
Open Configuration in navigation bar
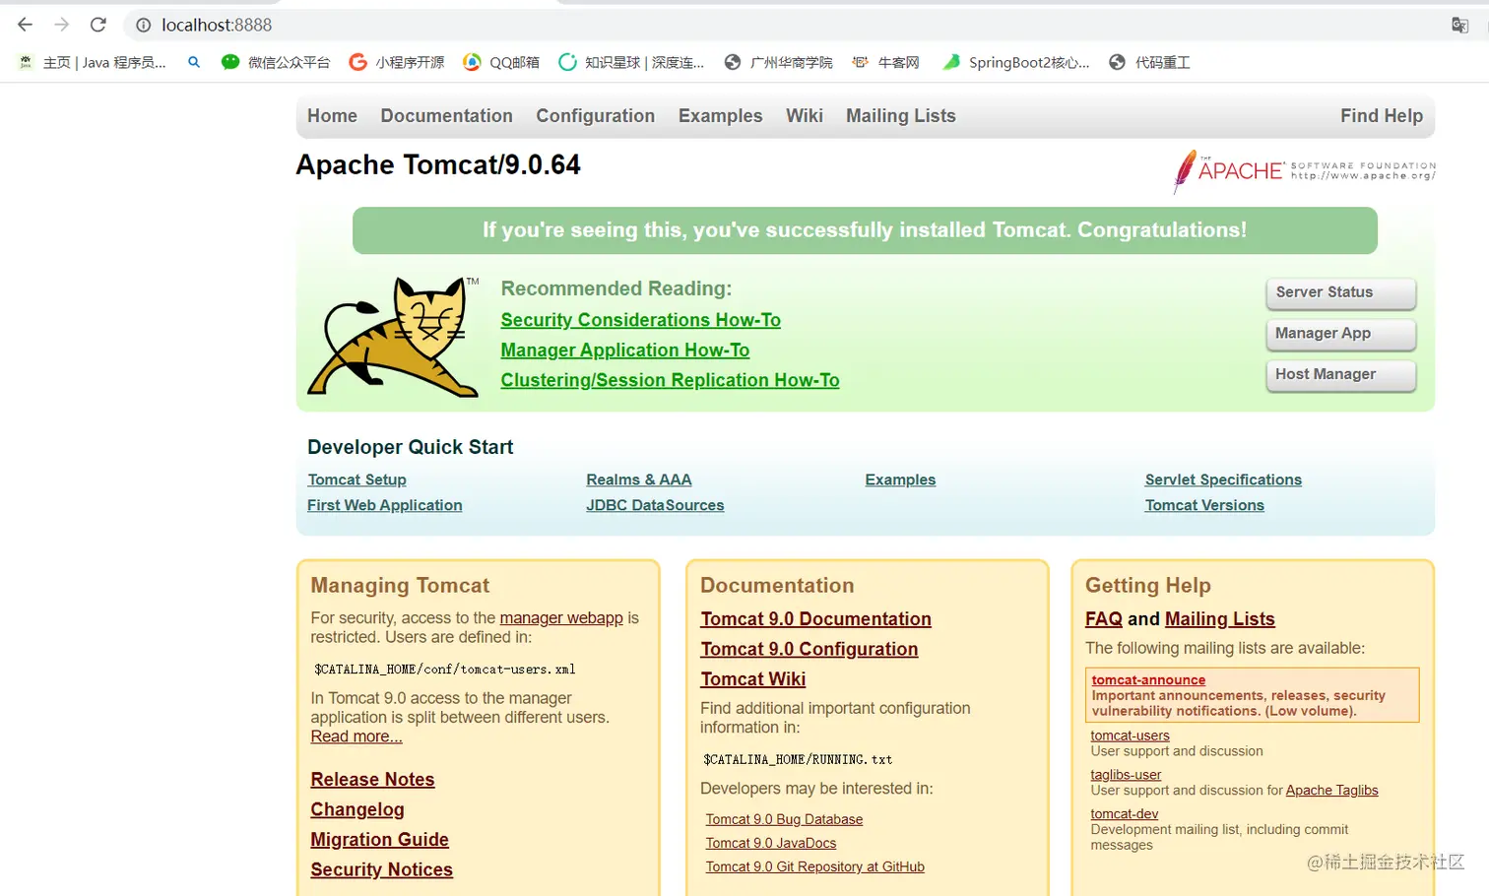[595, 116]
